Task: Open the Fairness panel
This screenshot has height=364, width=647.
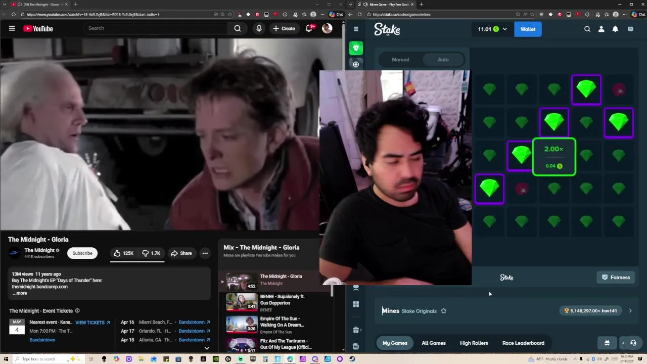Action: click(616, 277)
